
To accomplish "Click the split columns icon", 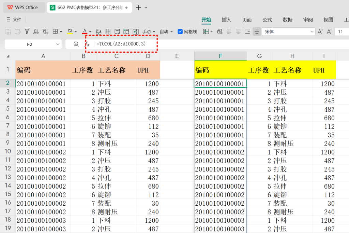I will click(x=108, y=32).
